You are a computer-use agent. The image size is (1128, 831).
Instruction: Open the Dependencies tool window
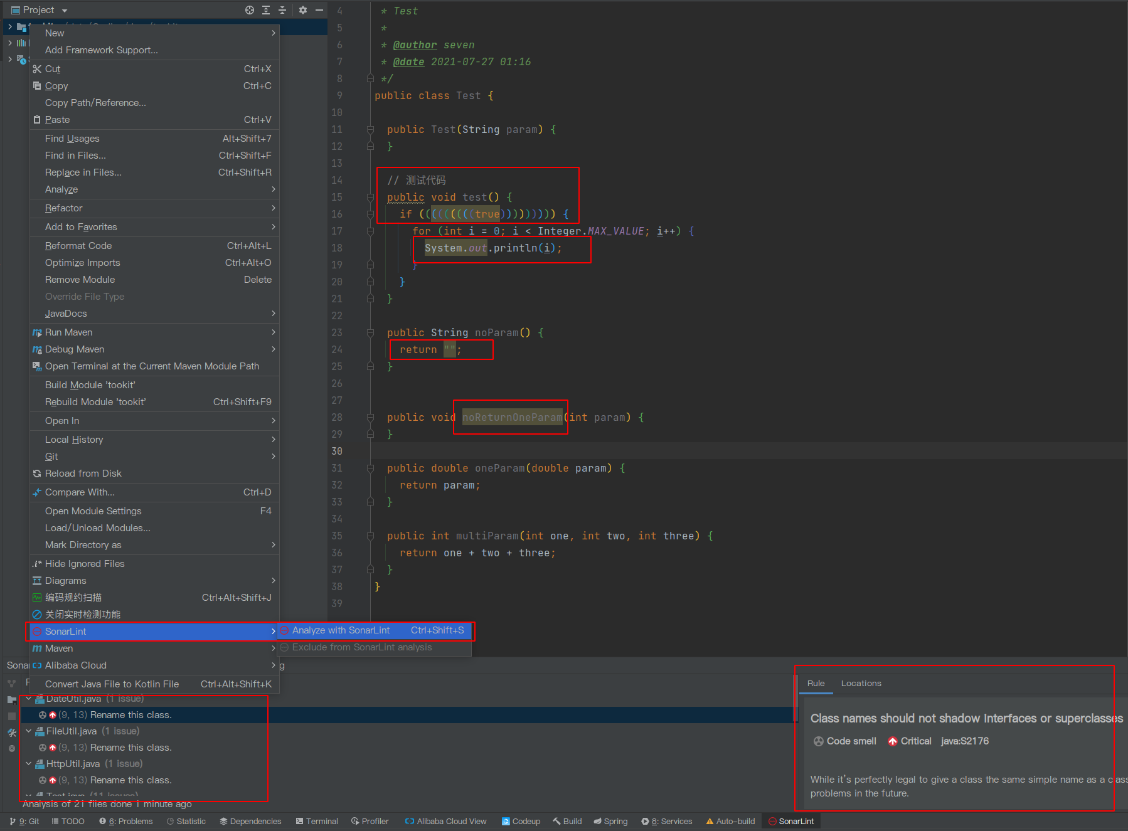click(250, 822)
